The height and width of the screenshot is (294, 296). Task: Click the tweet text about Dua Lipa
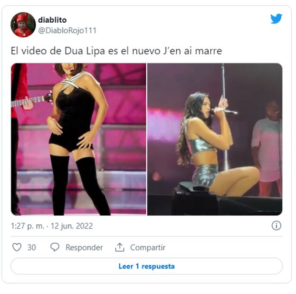(x=116, y=51)
